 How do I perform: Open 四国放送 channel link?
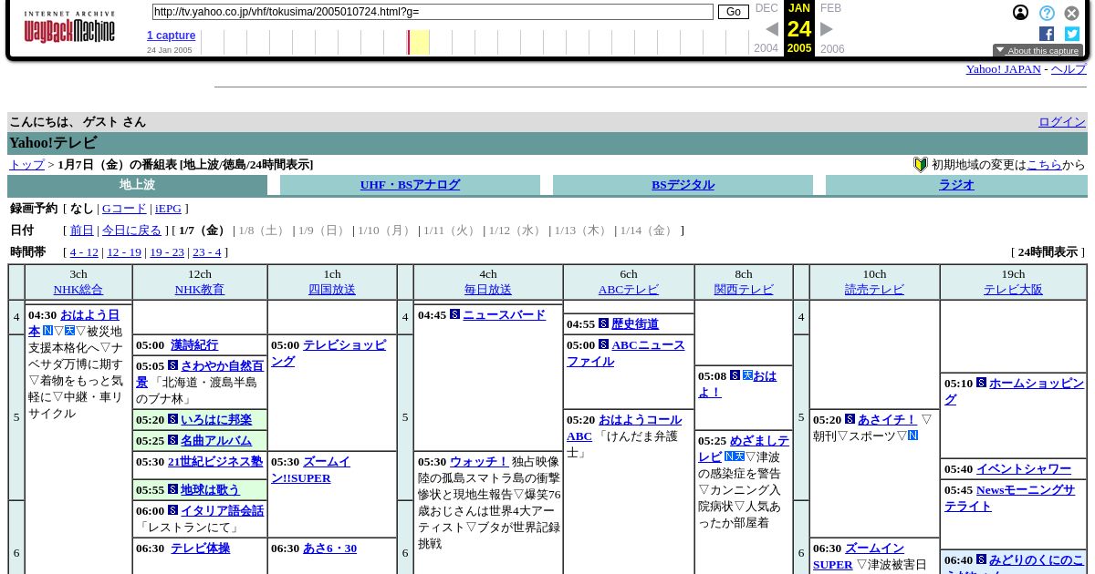[x=332, y=290]
